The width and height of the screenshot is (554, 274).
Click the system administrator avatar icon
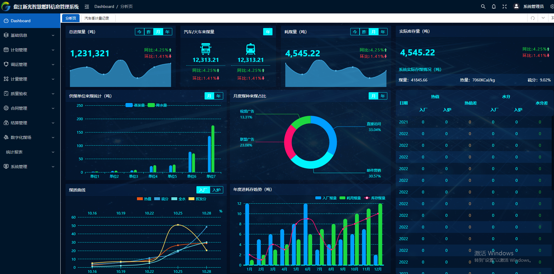[516, 6]
